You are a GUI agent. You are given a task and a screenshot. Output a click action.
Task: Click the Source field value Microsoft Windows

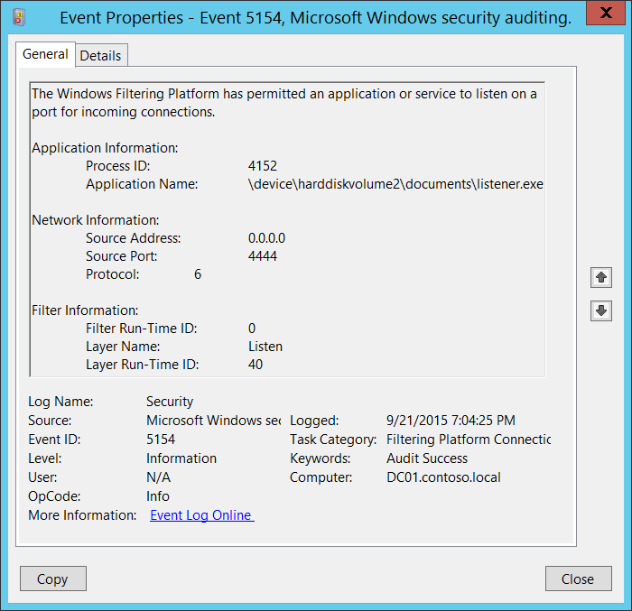(213, 421)
